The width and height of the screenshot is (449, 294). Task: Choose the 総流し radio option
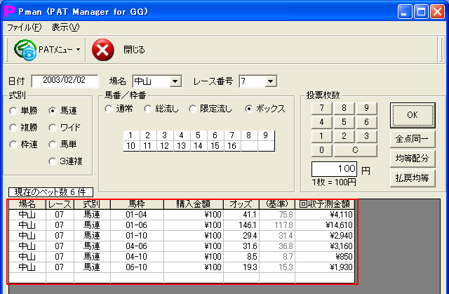149,109
